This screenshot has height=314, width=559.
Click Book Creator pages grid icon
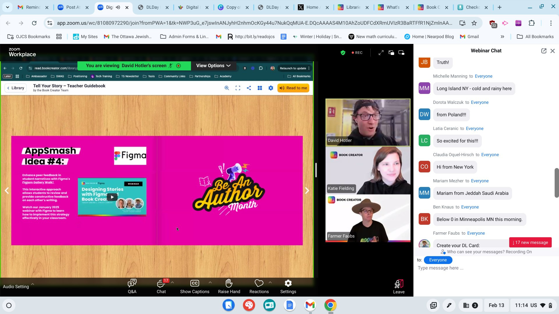point(260,88)
